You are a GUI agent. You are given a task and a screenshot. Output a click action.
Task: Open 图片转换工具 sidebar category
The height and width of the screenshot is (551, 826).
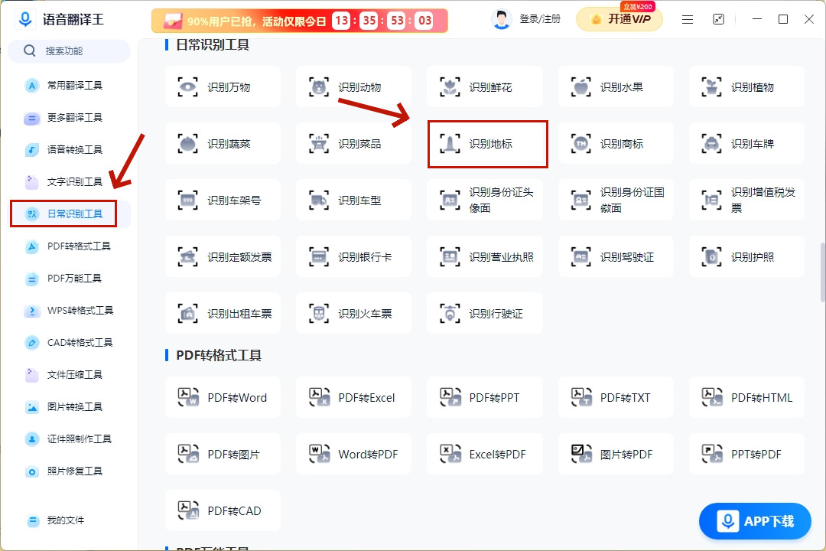(x=69, y=407)
